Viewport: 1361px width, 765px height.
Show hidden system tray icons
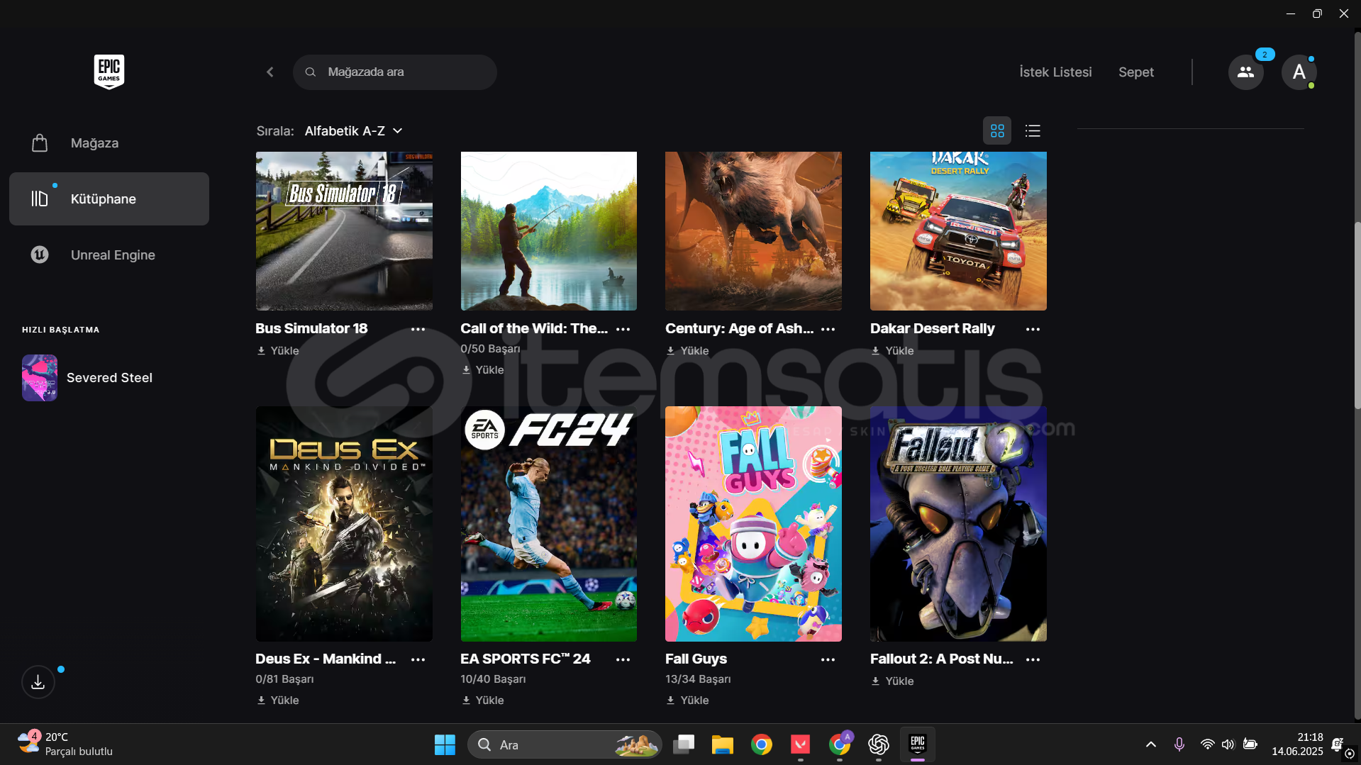1150,745
